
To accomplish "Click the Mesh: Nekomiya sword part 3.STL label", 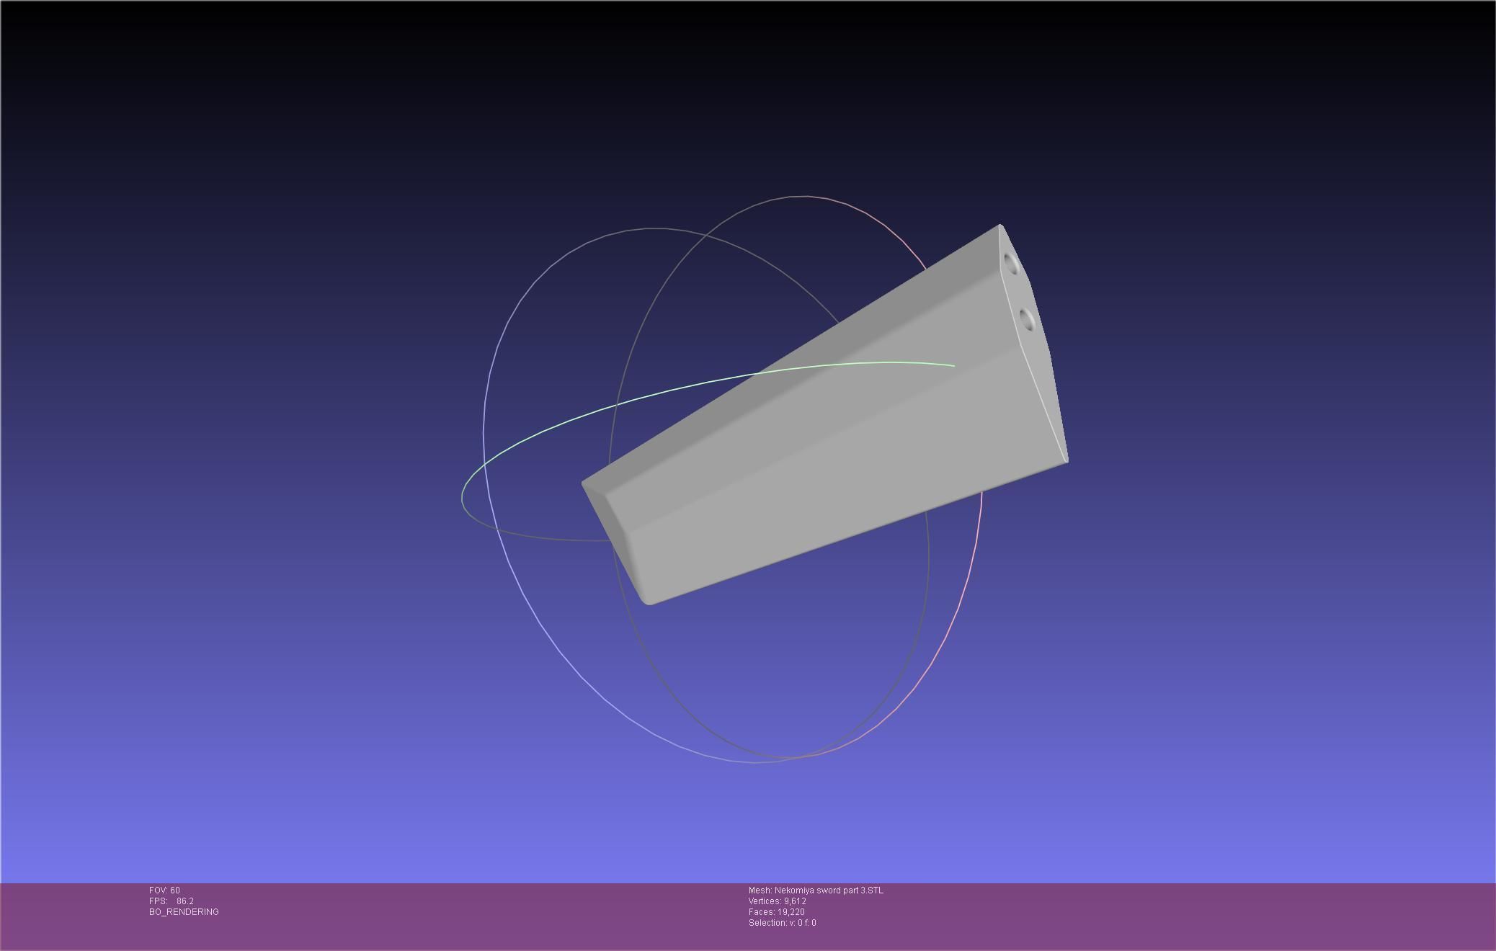I will 815,890.
